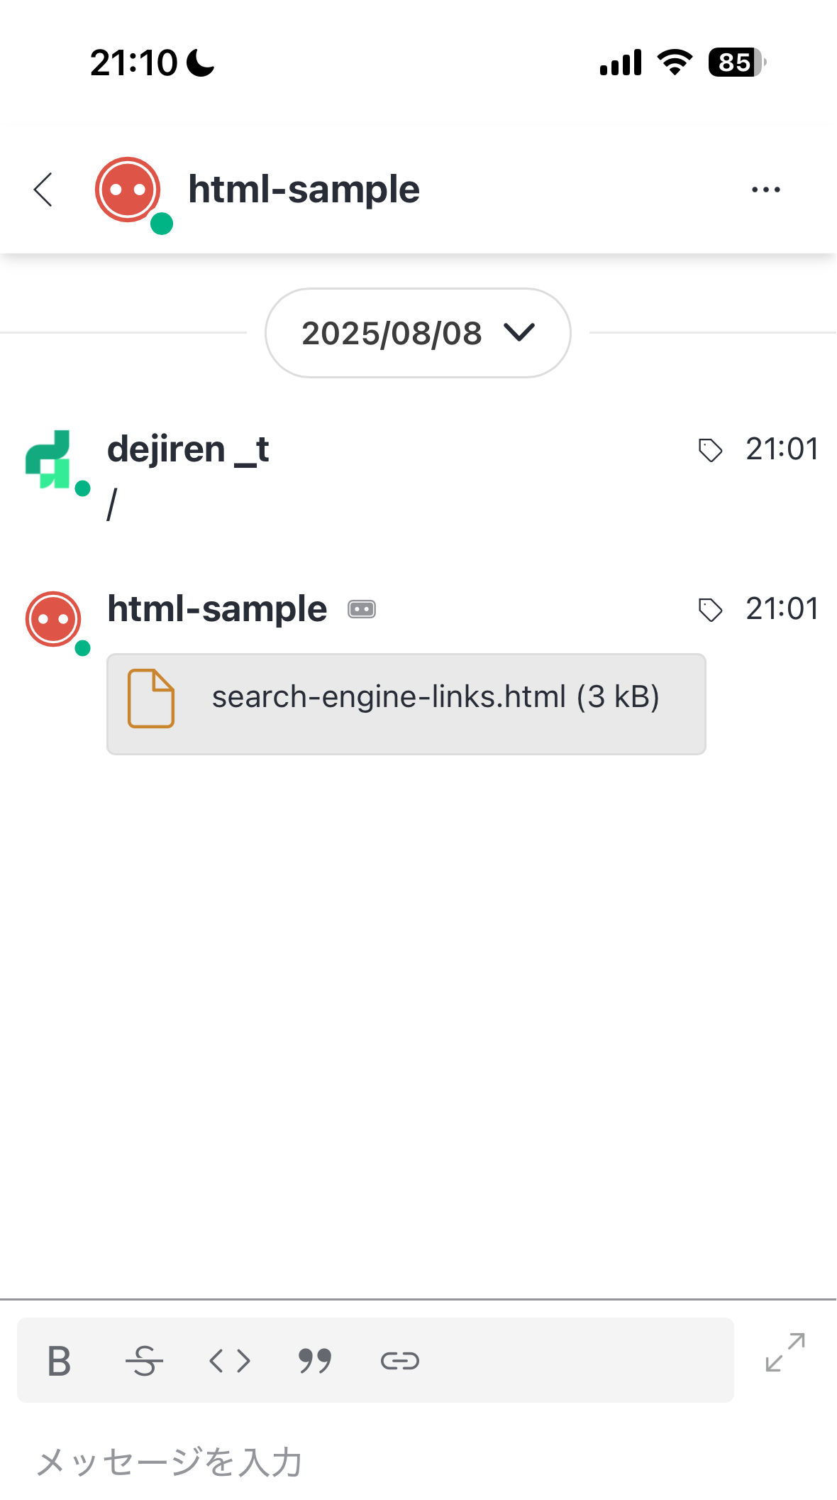Open search-engine-links.html attachment
The width and height of the screenshot is (837, 1500).
click(406, 704)
